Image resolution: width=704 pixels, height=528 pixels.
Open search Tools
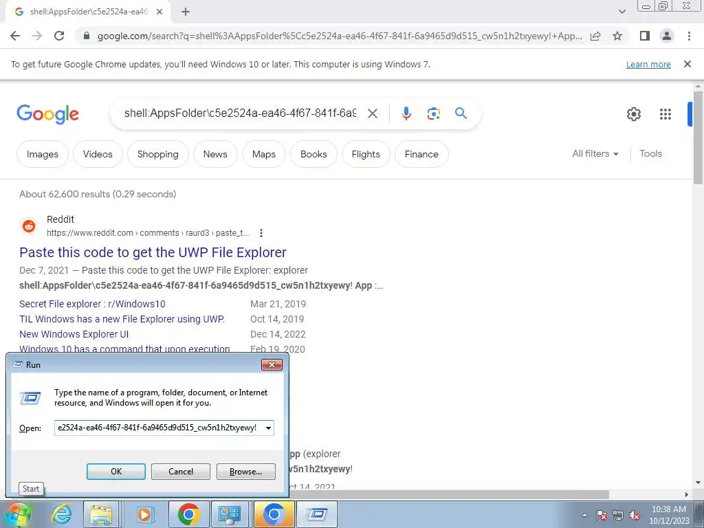pos(650,153)
